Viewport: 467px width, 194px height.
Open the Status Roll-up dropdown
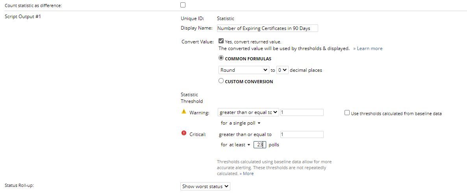click(x=205, y=186)
